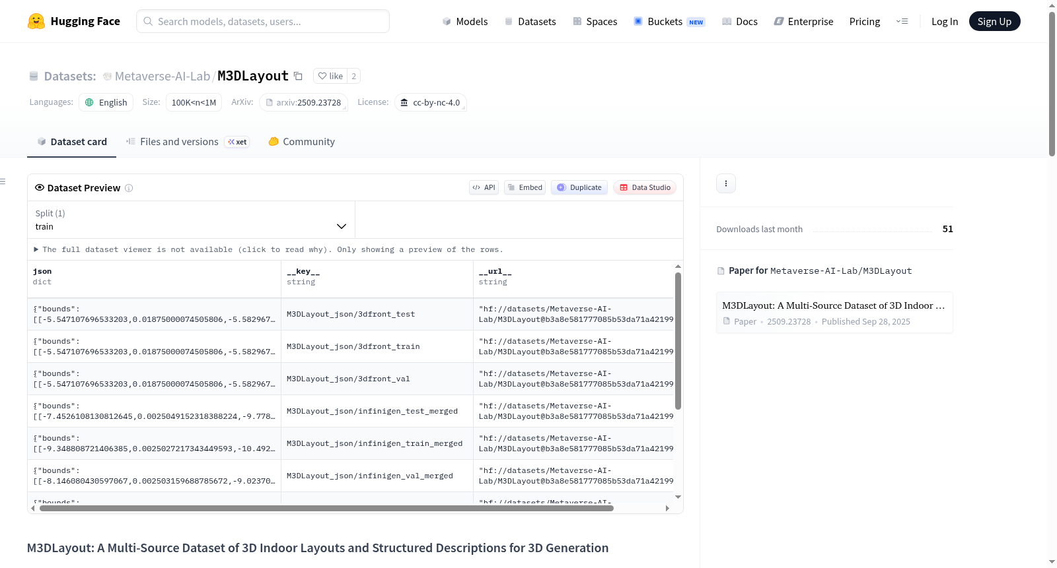Image resolution: width=1057 pixels, height=568 pixels.
Task: Click the preview table scroll-up arrow
Action: (x=678, y=267)
